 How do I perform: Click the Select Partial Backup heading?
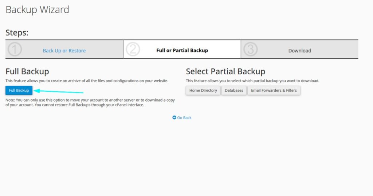(x=225, y=71)
